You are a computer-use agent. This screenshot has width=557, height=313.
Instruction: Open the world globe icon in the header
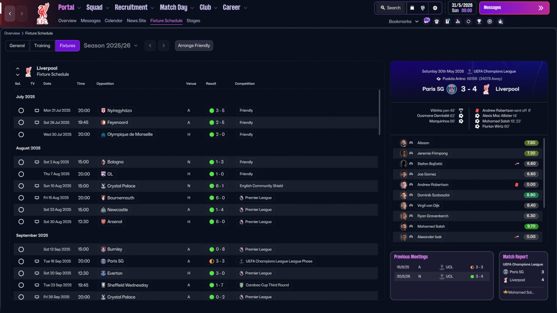(x=423, y=8)
